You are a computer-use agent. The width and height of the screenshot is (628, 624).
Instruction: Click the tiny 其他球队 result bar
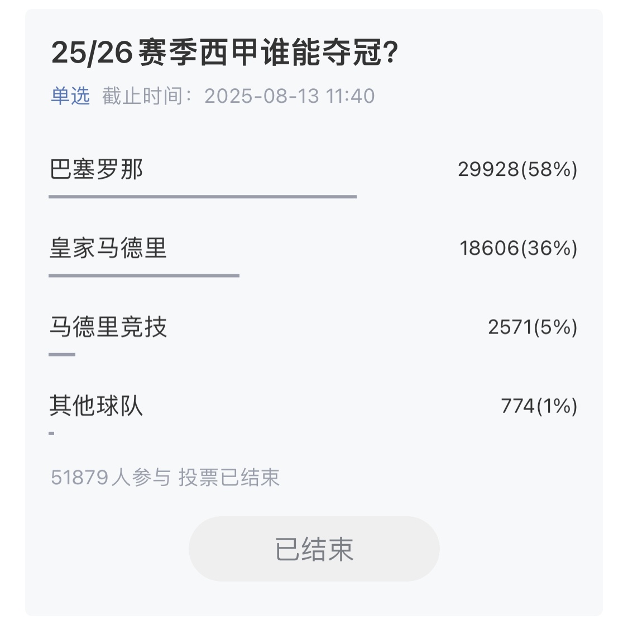coord(51,433)
